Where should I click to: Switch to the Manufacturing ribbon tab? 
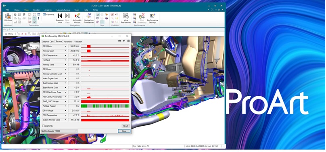point(63,10)
